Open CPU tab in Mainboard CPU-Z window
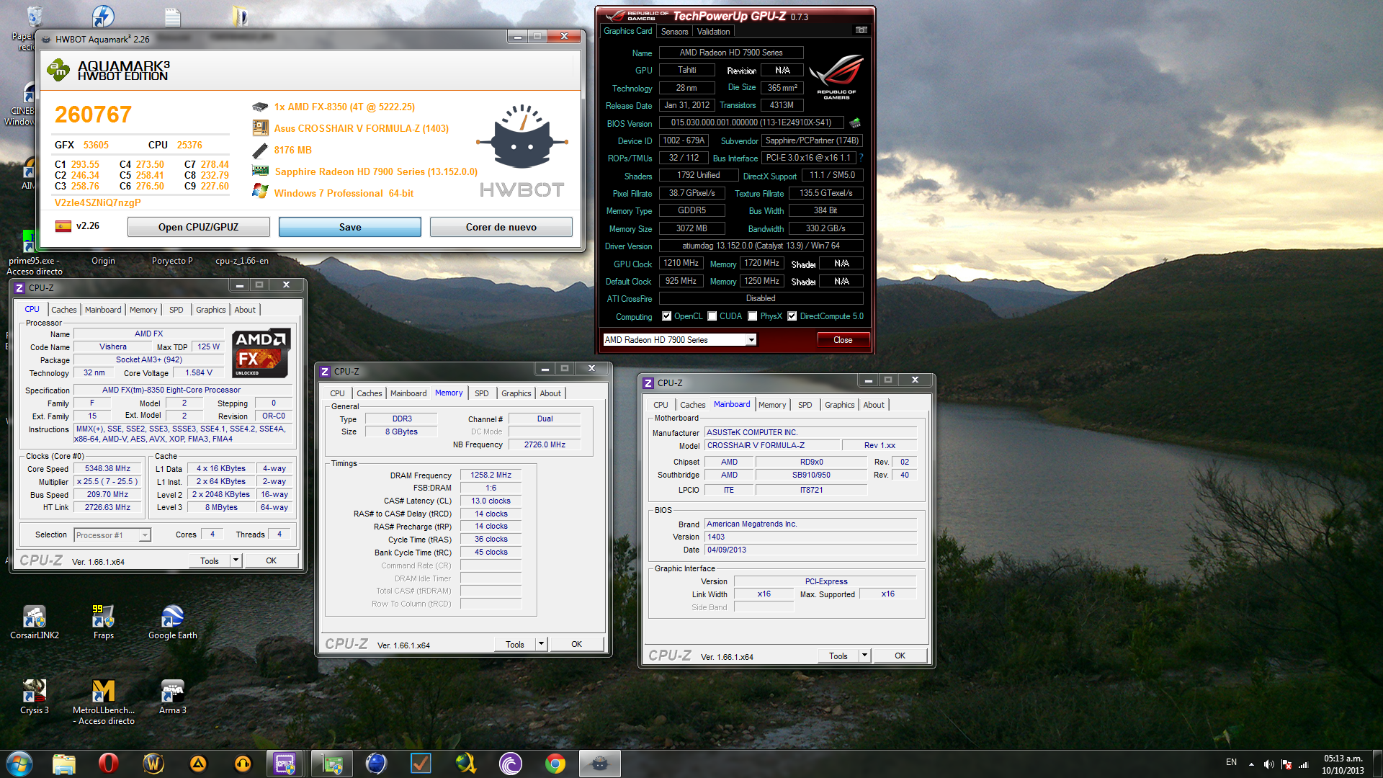The width and height of the screenshot is (1383, 778). pos(661,405)
